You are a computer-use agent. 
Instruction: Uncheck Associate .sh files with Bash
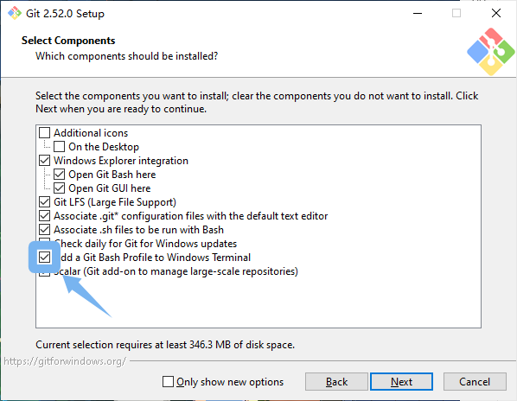(x=44, y=230)
